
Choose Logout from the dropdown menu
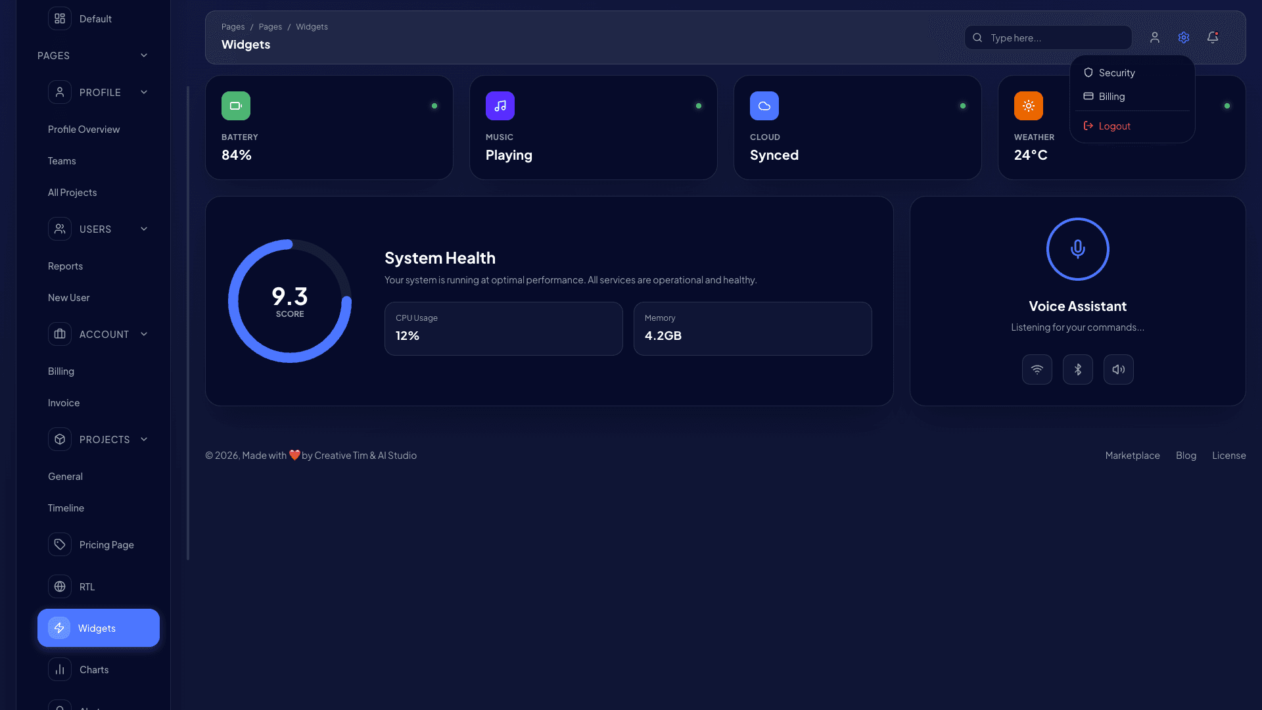(1114, 126)
